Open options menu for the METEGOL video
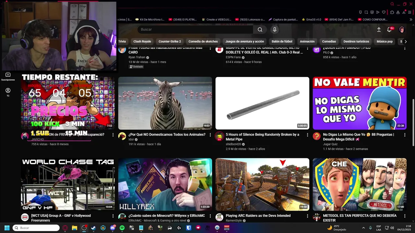This screenshot has width=415, height=233. (405, 216)
